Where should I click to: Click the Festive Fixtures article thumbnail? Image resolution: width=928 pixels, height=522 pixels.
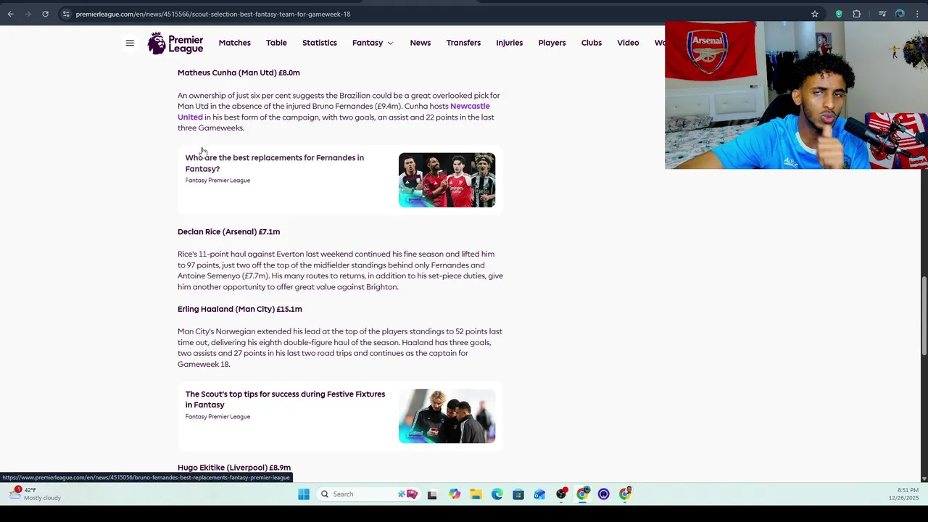pyautogui.click(x=447, y=416)
